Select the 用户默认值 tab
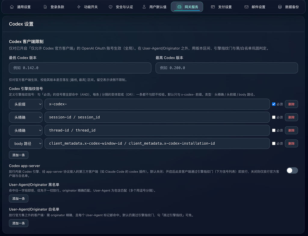Screen dimensions: 308x236 pyautogui.click(x=154, y=7)
